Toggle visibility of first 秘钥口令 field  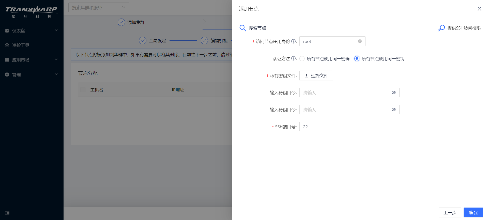click(x=394, y=92)
